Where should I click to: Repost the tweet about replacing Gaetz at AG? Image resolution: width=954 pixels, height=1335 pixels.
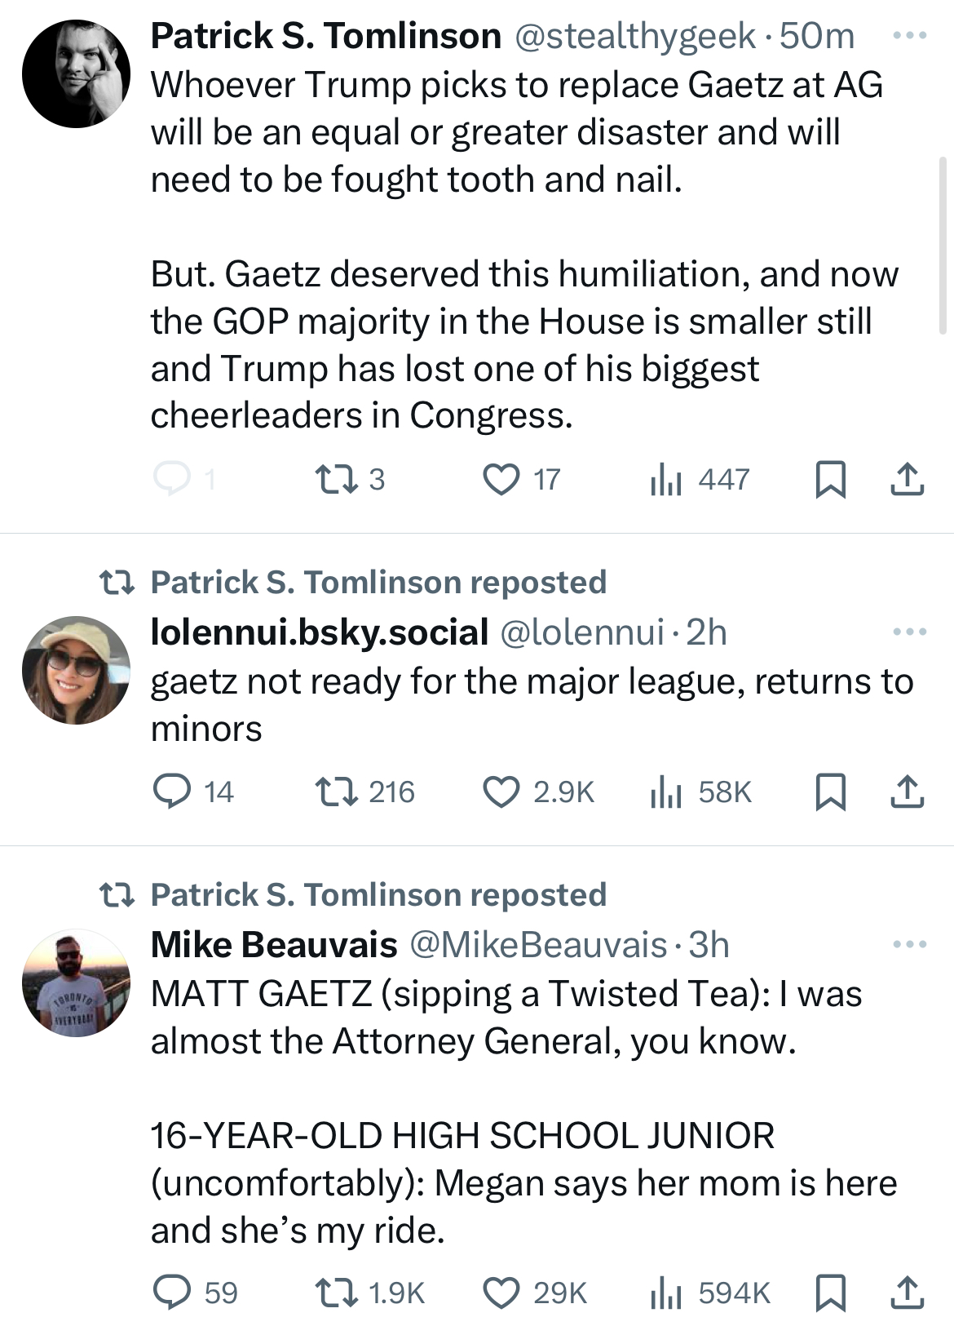(x=336, y=479)
